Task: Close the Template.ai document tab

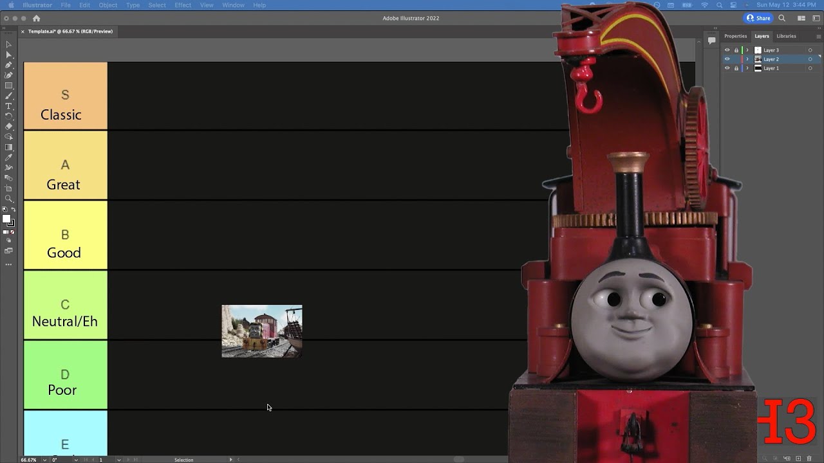Action: pyautogui.click(x=23, y=32)
